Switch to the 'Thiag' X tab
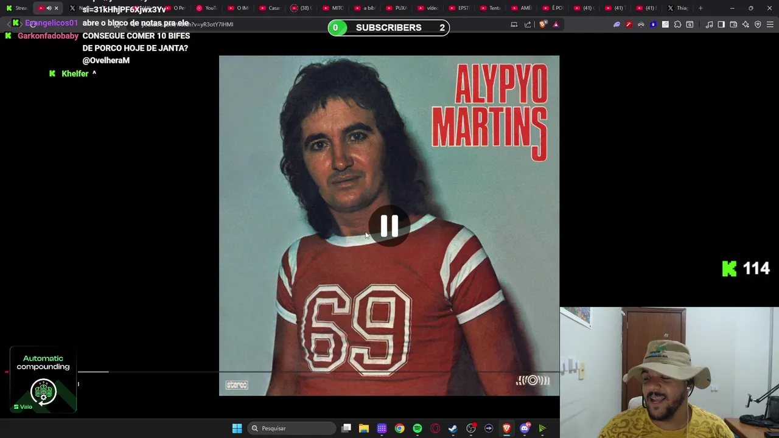Image resolution: width=779 pixels, height=438 pixels. (x=678, y=8)
